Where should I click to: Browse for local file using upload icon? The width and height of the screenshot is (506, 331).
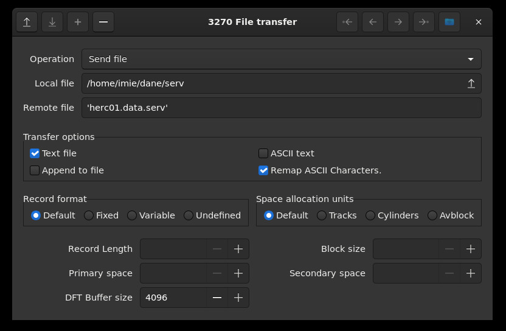point(471,83)
